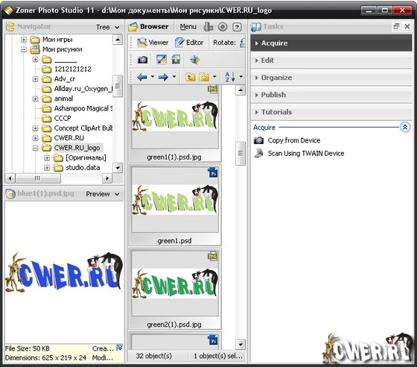Go back with the blue left arrow

point(142,77)
